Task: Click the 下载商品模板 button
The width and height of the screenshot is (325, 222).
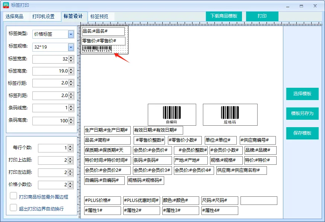Action: [224, 16]
